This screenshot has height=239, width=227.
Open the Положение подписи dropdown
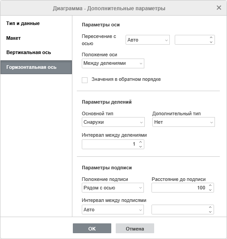click(x=113, y=188)
